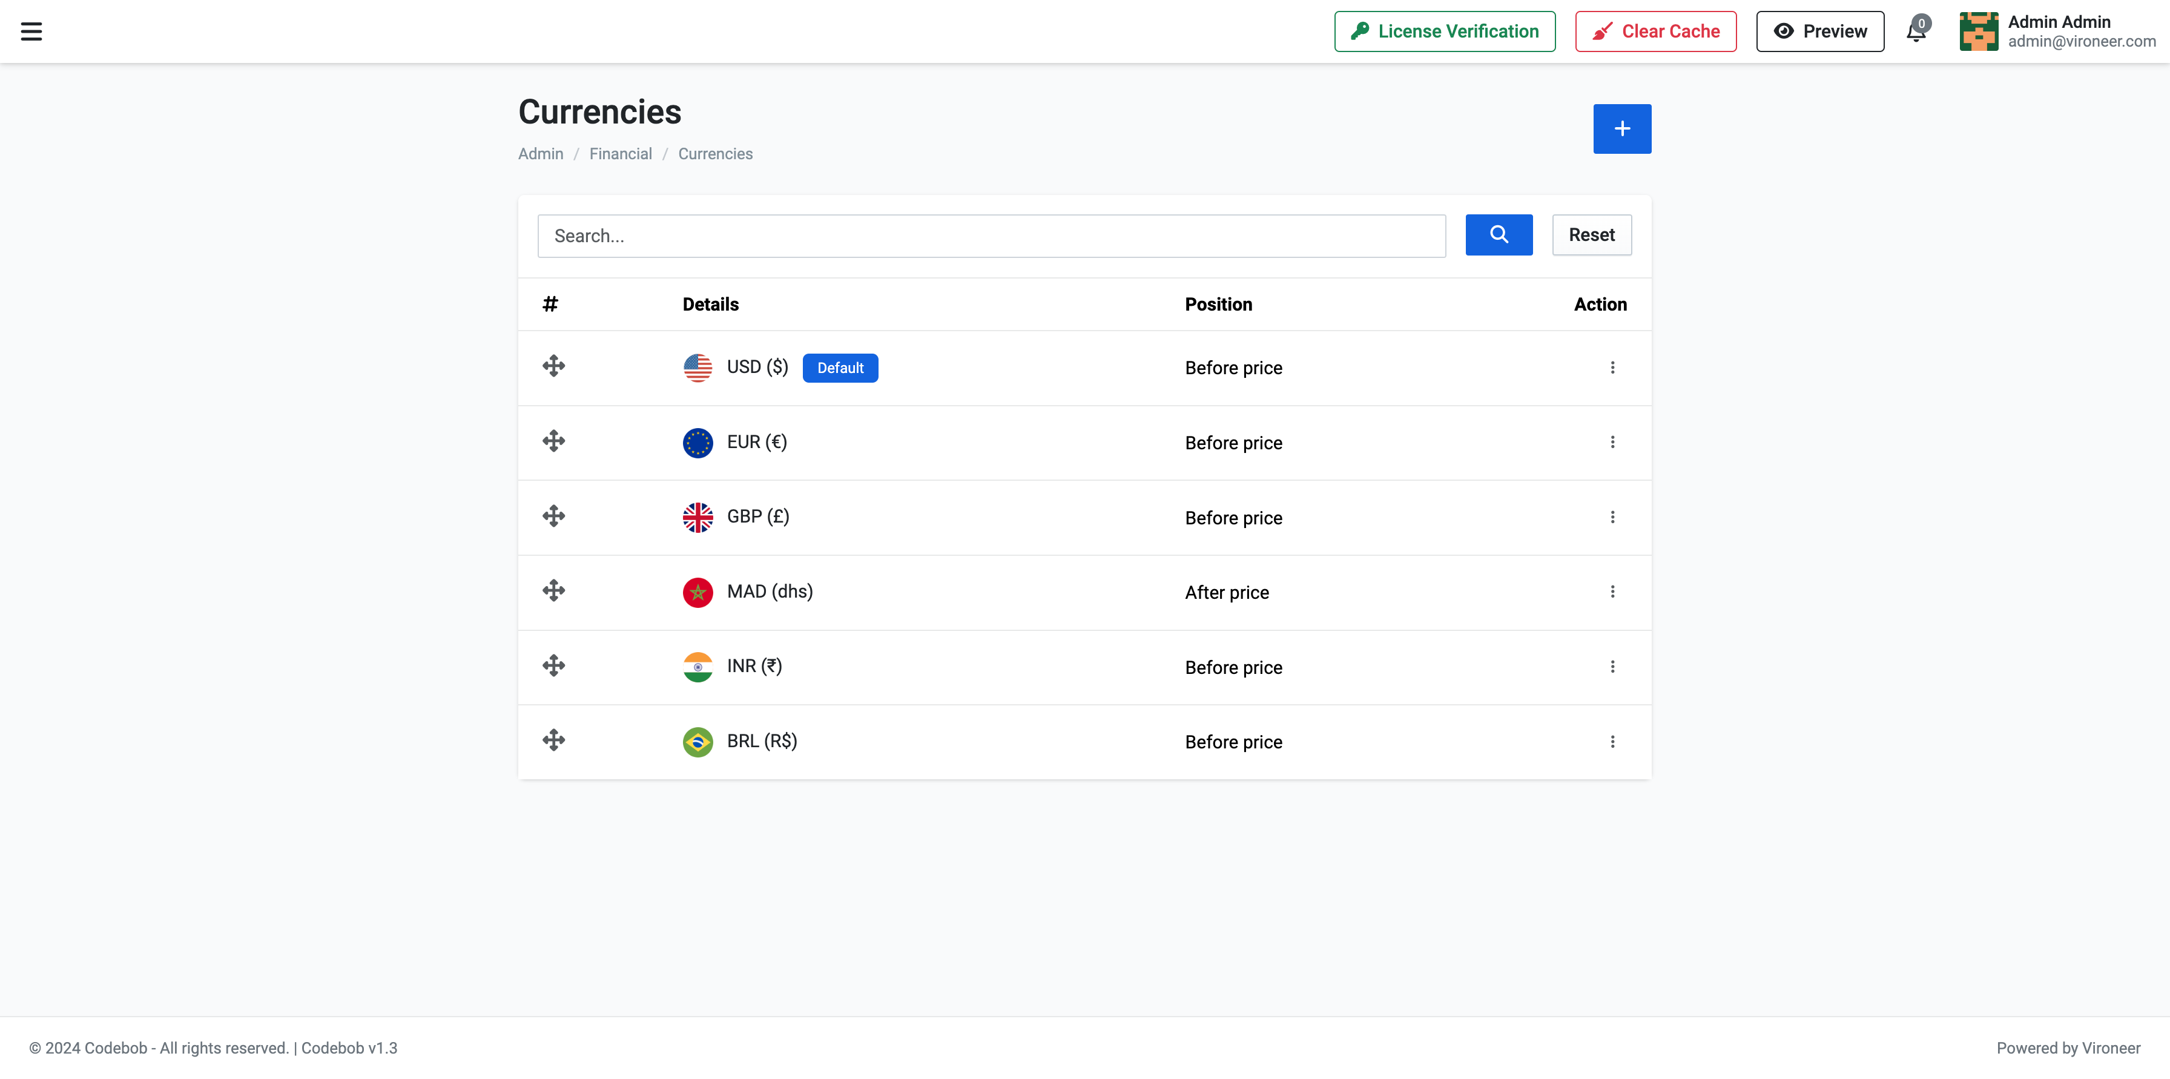Open action menu for USD currency
Image resolution: width=2170 pixels, height=1079 pixels.
(x=1612, y=368)
